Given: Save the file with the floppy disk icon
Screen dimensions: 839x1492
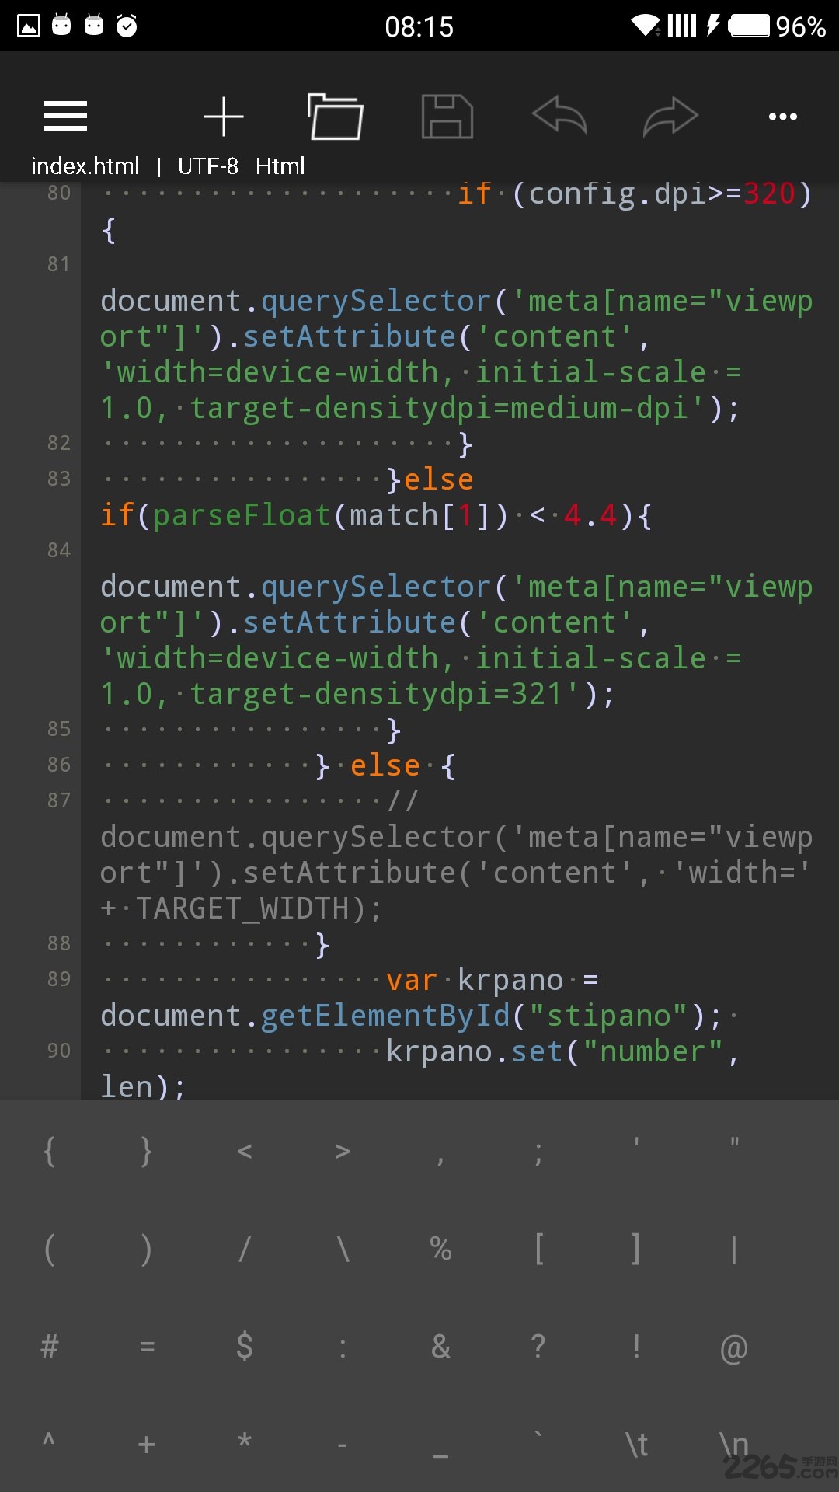Looking at the screenshot, I should [447, 117].
